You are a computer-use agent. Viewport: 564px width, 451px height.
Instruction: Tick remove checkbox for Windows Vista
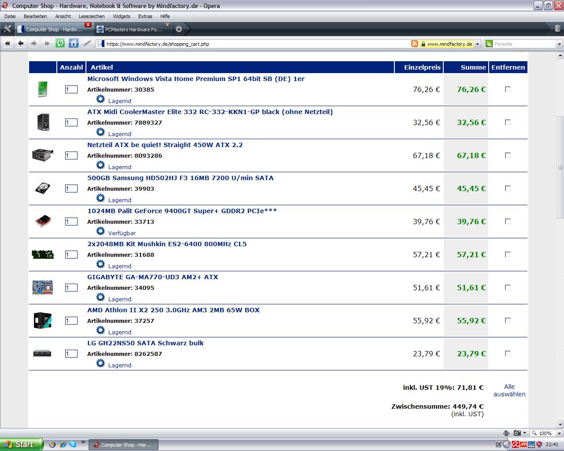[x=508, y=89]
